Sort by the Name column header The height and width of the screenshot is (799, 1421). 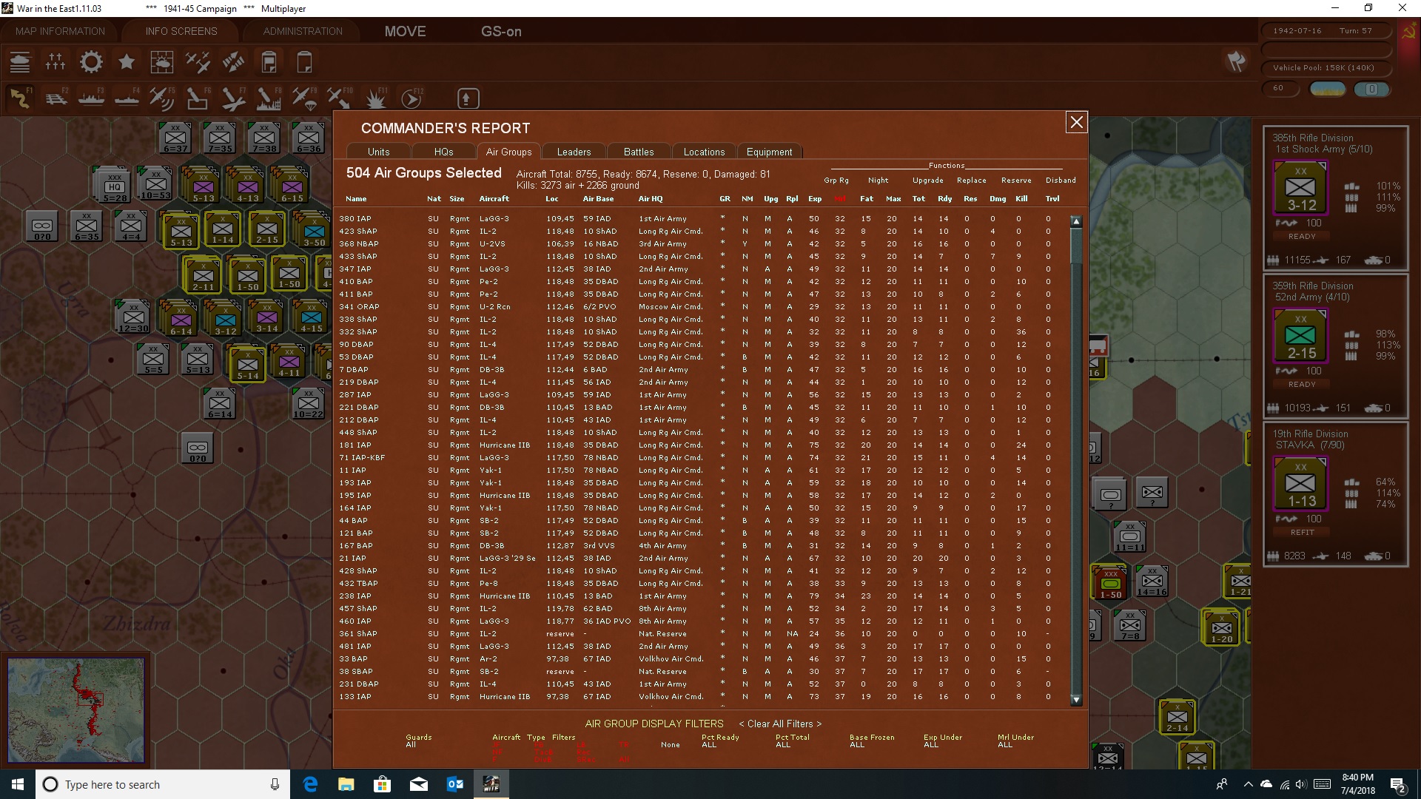(x=356, y=198)
